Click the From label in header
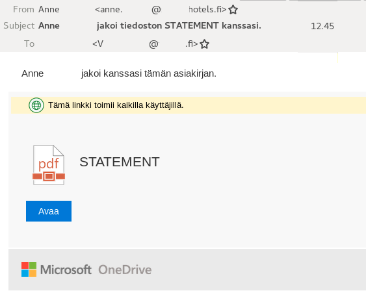 click(x=23, y=9)
